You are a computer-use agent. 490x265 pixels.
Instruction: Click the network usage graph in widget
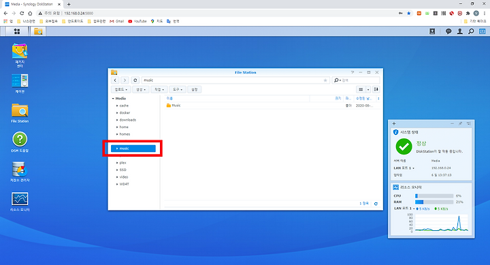pyautogui.click(x=442, y=223)
